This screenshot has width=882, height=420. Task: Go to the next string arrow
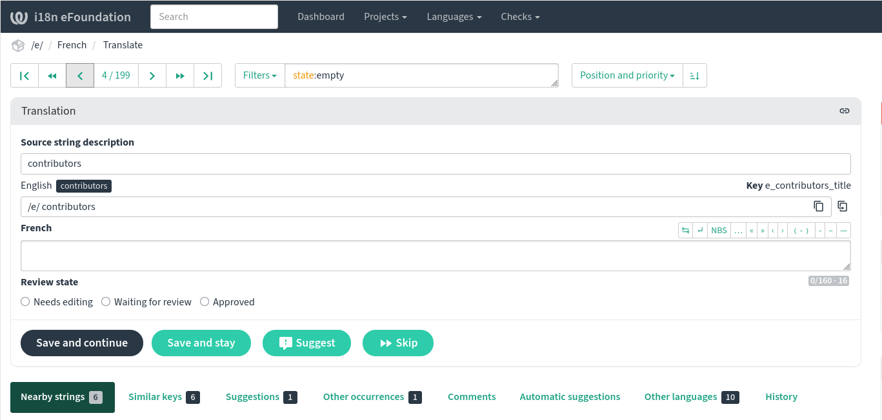[x=152, y=75]
